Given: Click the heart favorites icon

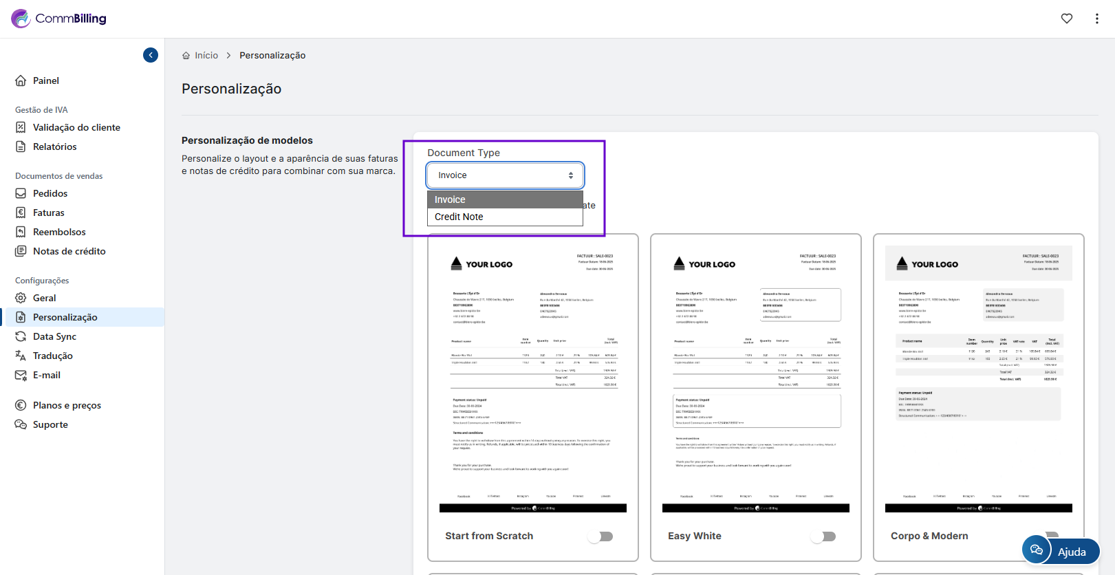Looking at the screenshot, I should click(x=1066, y=19).
